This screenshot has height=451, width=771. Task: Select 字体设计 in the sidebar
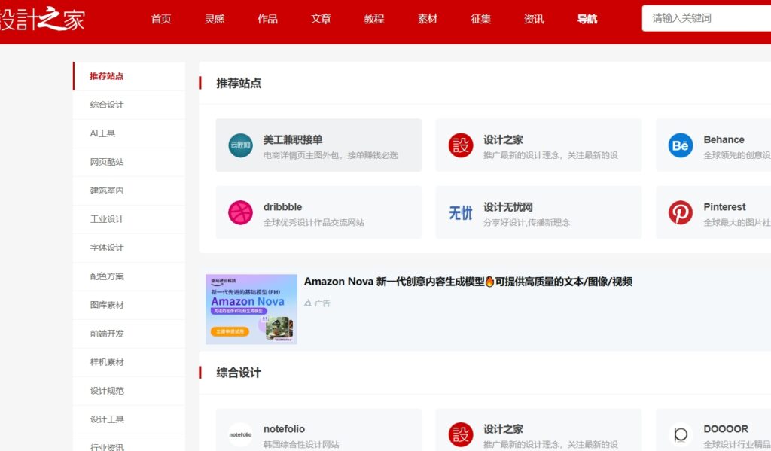click(130, 248)
